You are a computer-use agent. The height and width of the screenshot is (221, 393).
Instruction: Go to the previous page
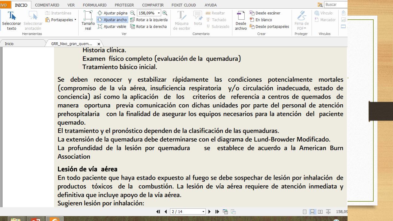pyautogui.click(x=166, y=211)
